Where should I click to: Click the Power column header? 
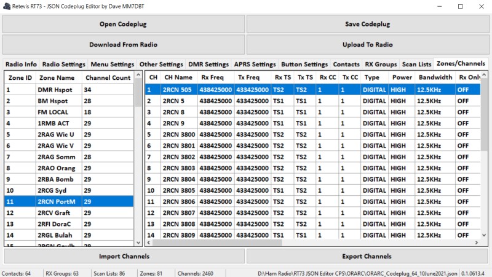click(x=402, y=77)
